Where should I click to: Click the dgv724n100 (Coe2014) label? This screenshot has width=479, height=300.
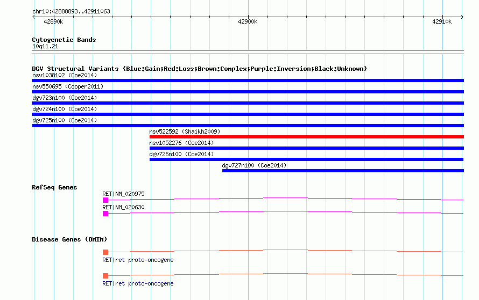pos(65,109)
